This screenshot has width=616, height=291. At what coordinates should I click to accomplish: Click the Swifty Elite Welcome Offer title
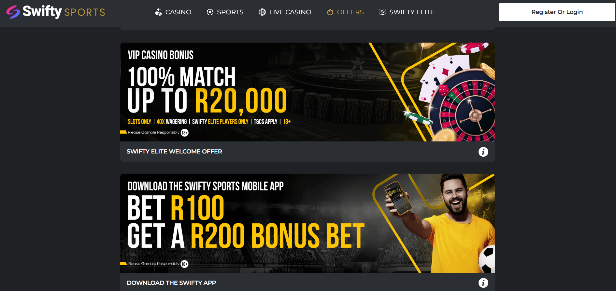(x=174, y=152)
